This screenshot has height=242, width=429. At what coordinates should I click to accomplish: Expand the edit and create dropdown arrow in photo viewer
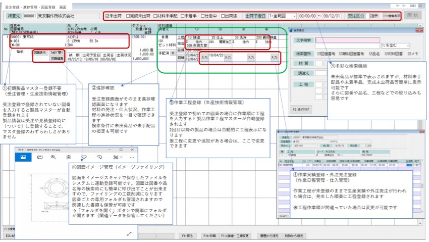(x=121, y=157)
